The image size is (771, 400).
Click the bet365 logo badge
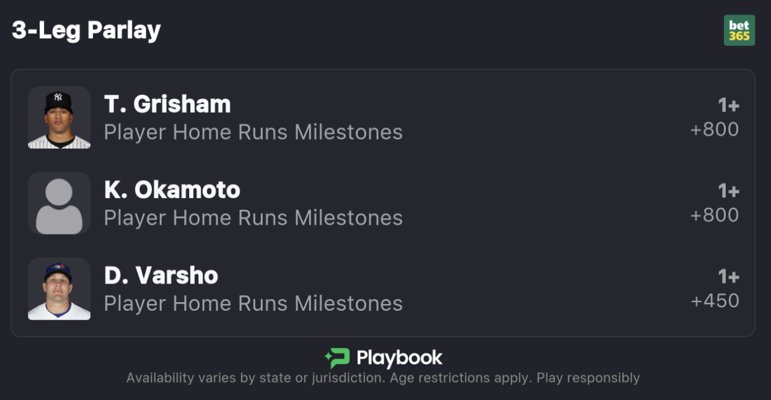click(x=739, y=30)
